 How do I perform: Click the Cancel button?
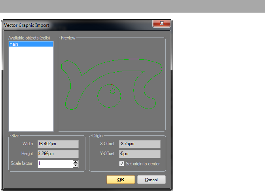[x=151, y=180]
